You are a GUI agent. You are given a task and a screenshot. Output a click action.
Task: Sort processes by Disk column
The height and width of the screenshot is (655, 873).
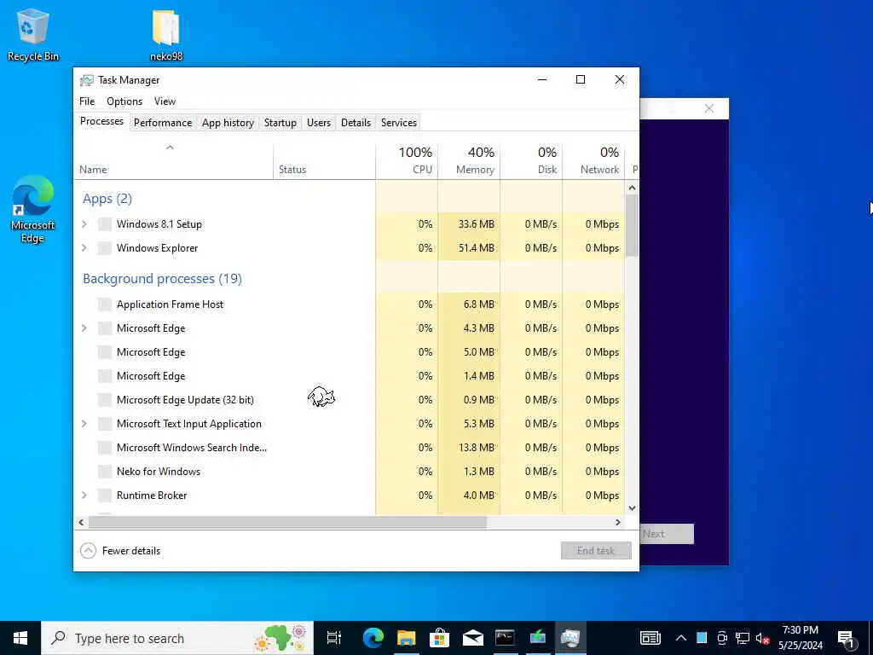coord(531,160)
